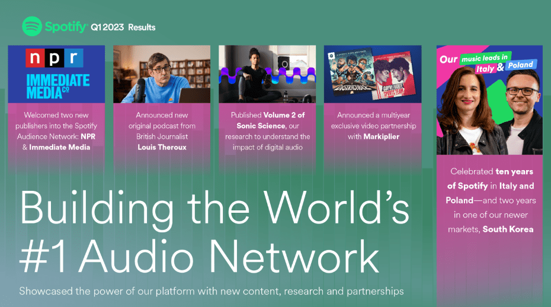
Task: Click "Celebrated ten years" text line
Action: tap(492, 172)
